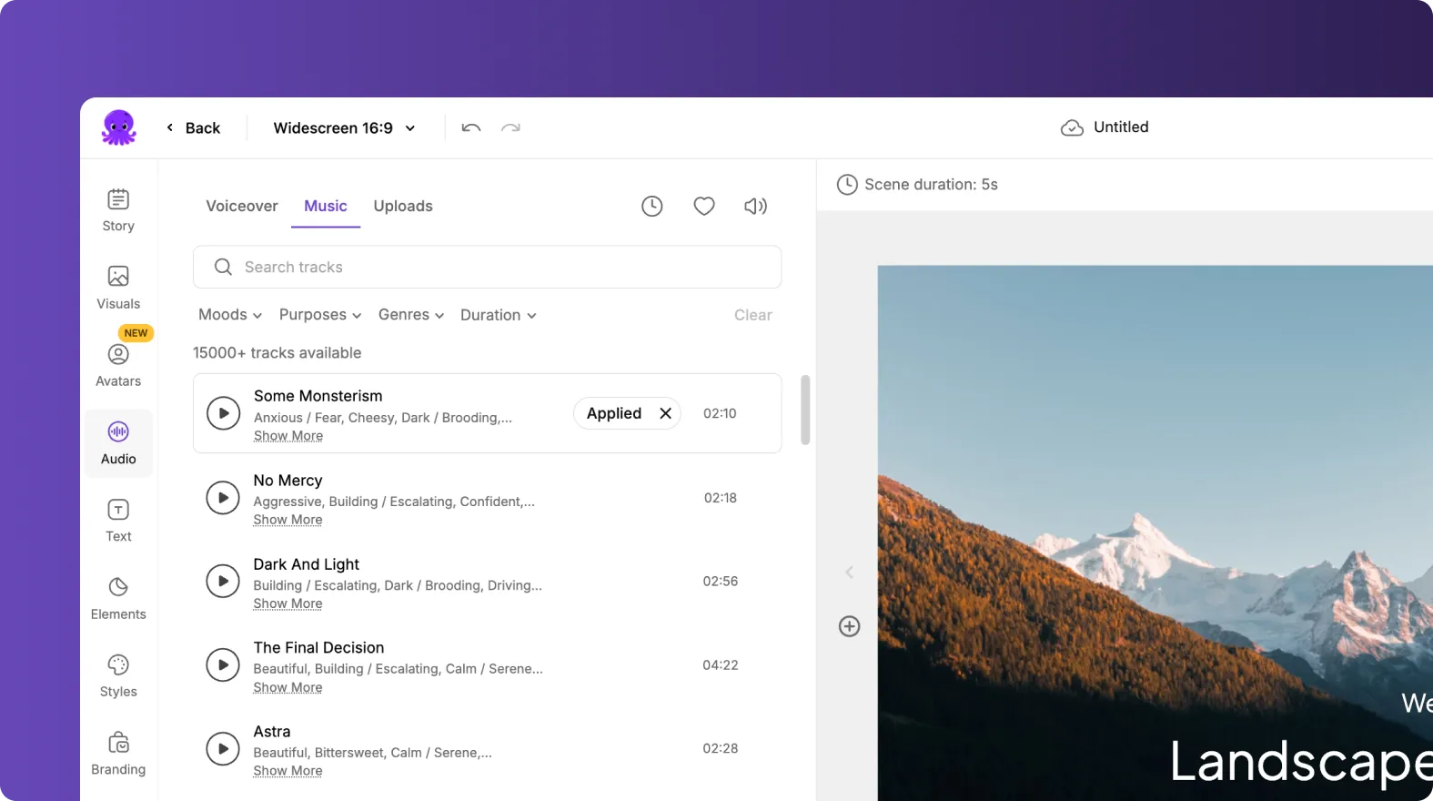Screen dimensions: 1433x801
Task: Open the Story panel in sidebar
Action: point(118,210)
